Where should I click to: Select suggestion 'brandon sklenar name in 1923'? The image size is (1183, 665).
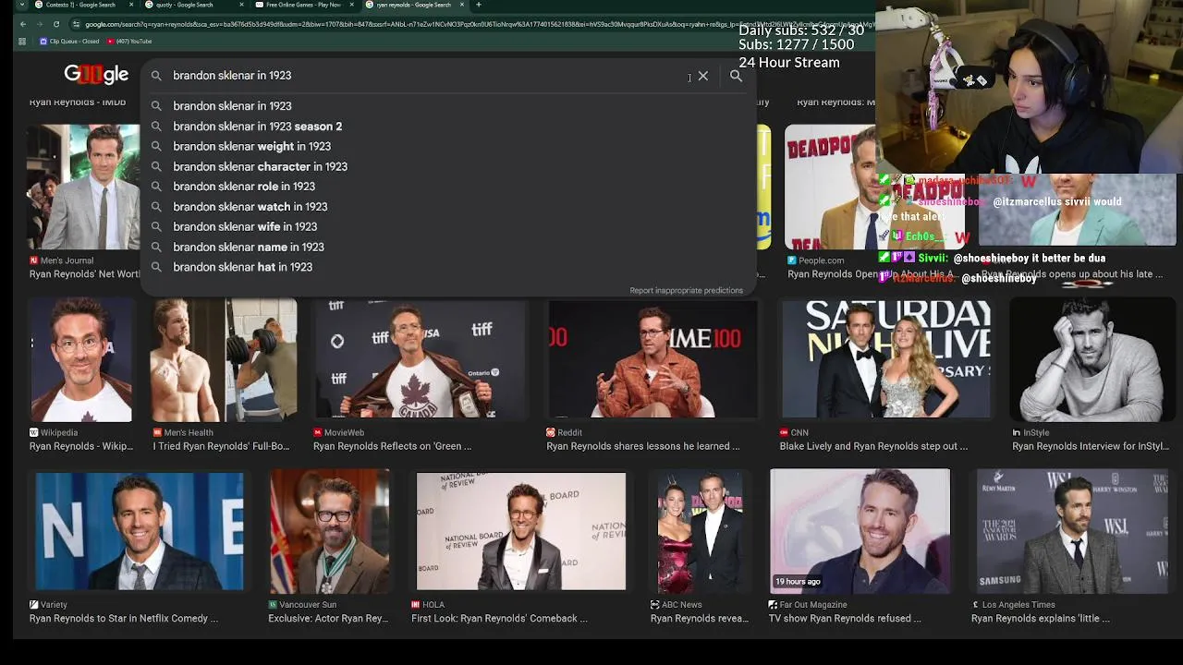(448, 247)
